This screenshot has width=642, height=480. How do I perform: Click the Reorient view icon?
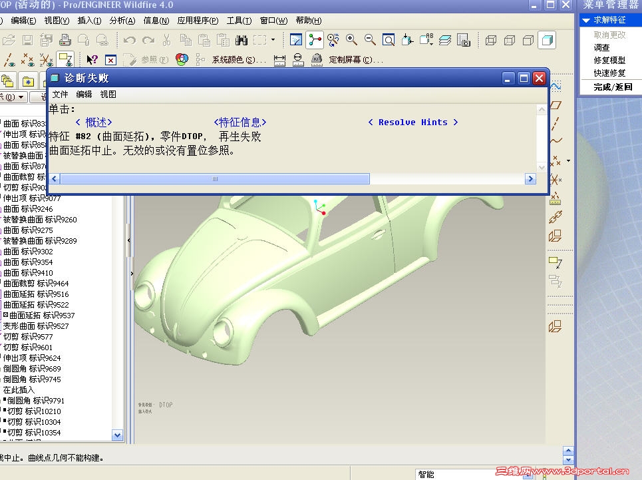pos(407,40)
